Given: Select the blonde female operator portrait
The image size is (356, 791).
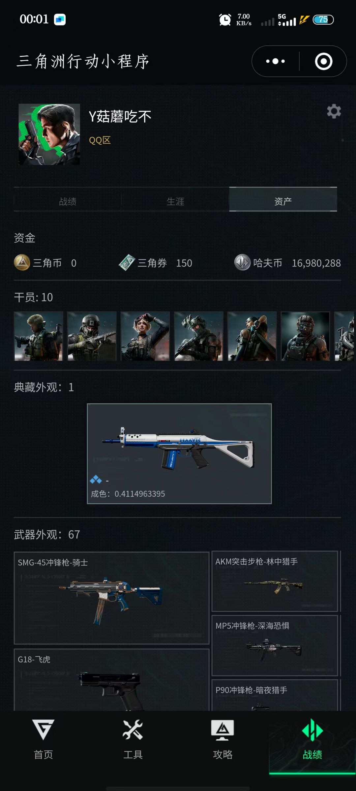Looking at the screenshot, I should [x=145, y=336].
